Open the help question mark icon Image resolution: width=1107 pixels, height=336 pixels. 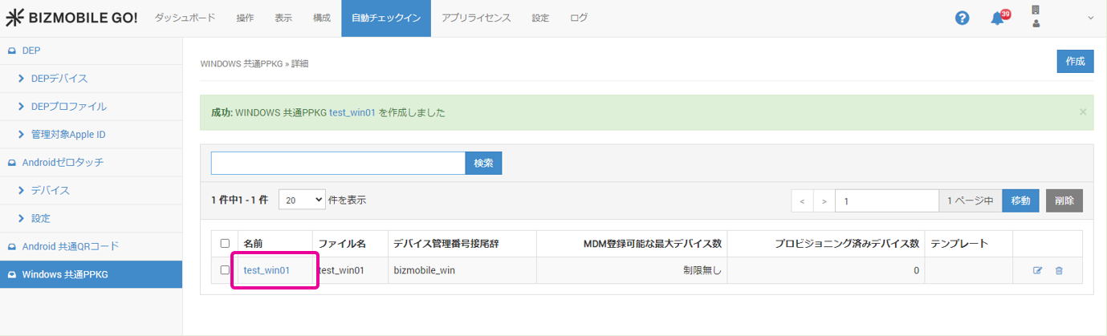(x=962, y=18)
